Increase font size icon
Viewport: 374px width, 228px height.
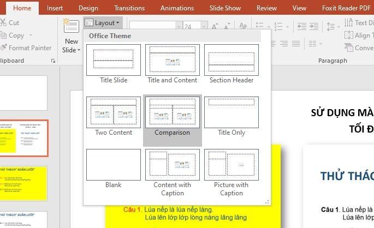pos(215,26)
